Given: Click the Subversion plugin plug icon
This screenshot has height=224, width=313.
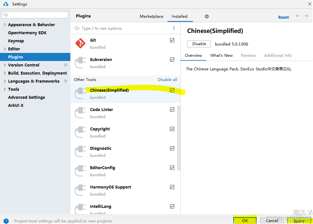Looking at the screenshot, I should [80, 63].
